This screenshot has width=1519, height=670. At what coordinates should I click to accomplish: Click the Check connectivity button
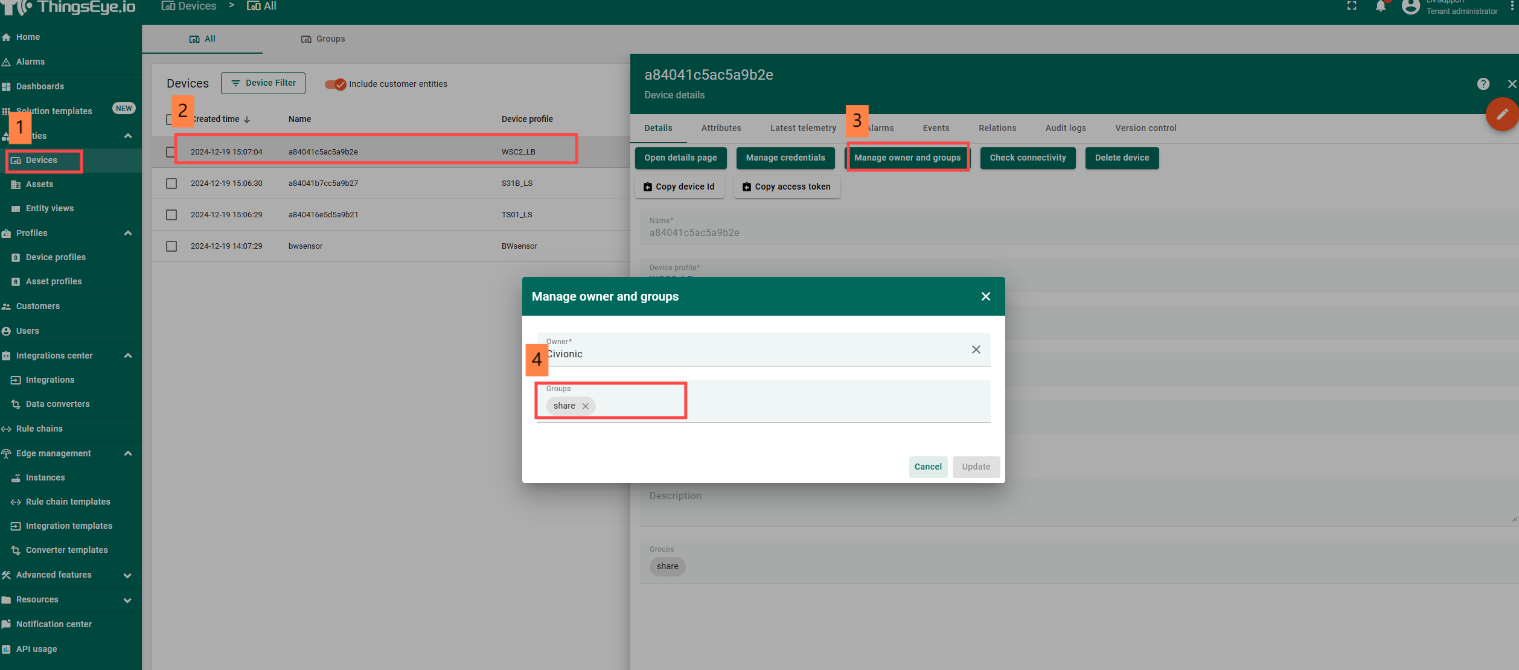[x=1028, y=158]
